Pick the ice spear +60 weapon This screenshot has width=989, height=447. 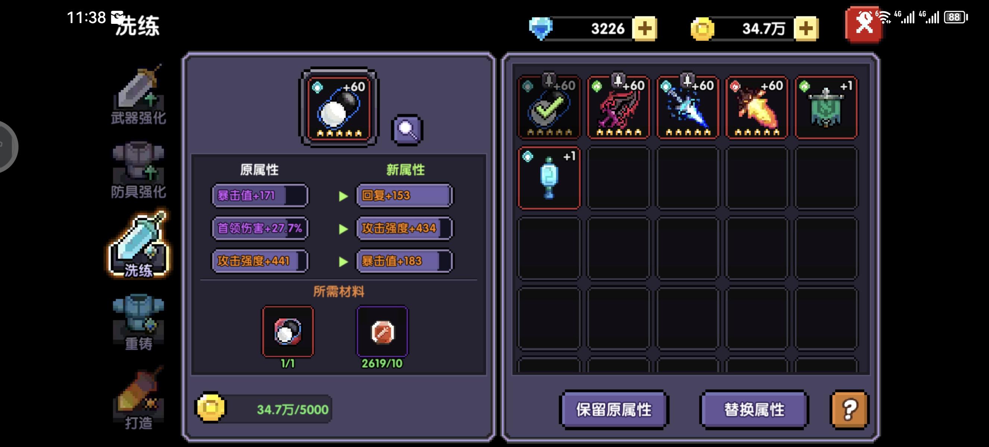(688, 107)
